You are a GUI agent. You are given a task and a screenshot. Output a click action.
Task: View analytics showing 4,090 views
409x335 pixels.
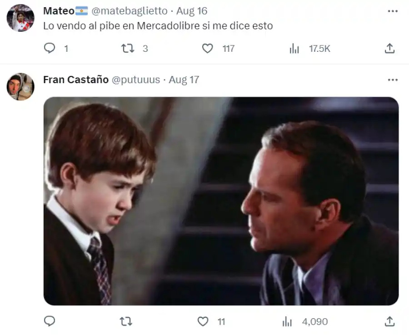tap(287, 322)
